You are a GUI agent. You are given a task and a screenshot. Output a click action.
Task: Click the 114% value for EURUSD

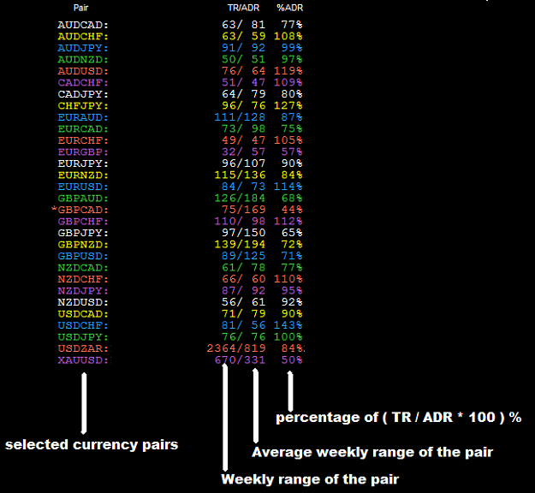288,187
